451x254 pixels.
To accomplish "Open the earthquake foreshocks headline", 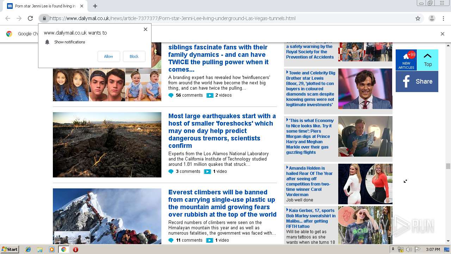I will click(x=222, y=131).
